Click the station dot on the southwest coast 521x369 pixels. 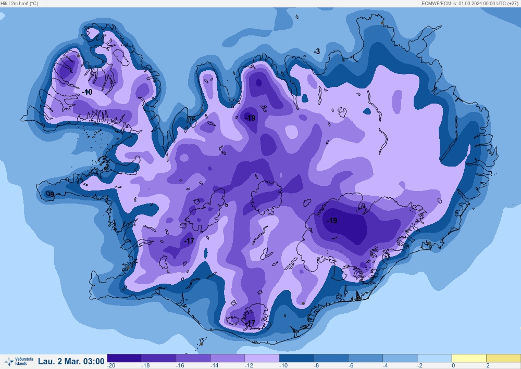point(128,268)
